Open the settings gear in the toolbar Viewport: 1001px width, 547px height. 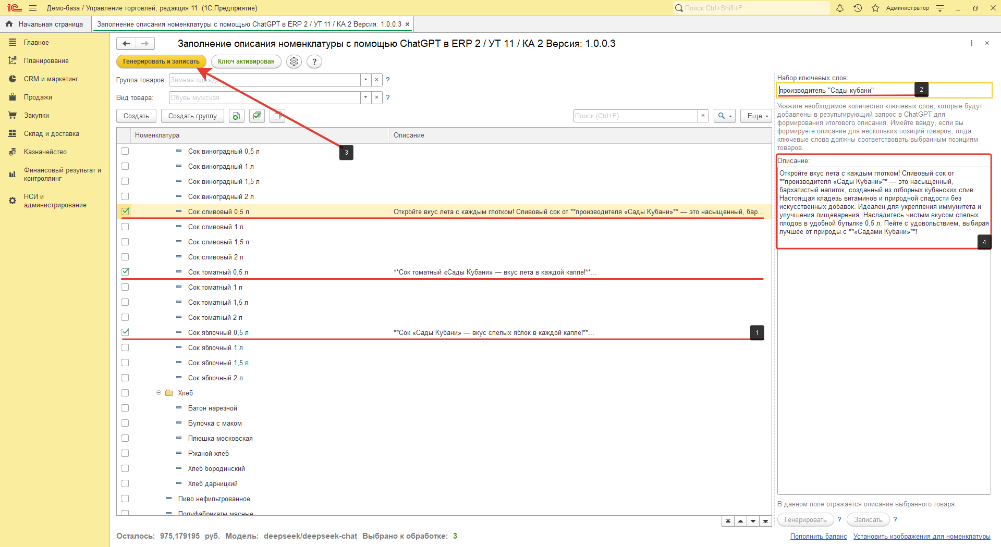[x=294, y=61]
